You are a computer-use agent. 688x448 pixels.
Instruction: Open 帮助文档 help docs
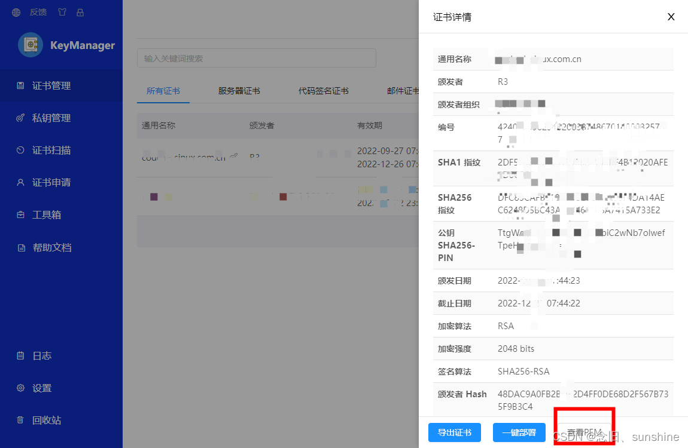pos(51,247)
